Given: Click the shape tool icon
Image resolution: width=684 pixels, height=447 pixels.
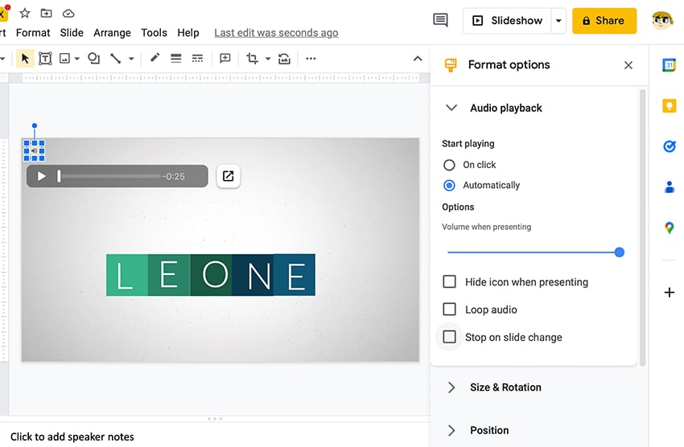Looking at the screenshot, I should coord(94,59).
